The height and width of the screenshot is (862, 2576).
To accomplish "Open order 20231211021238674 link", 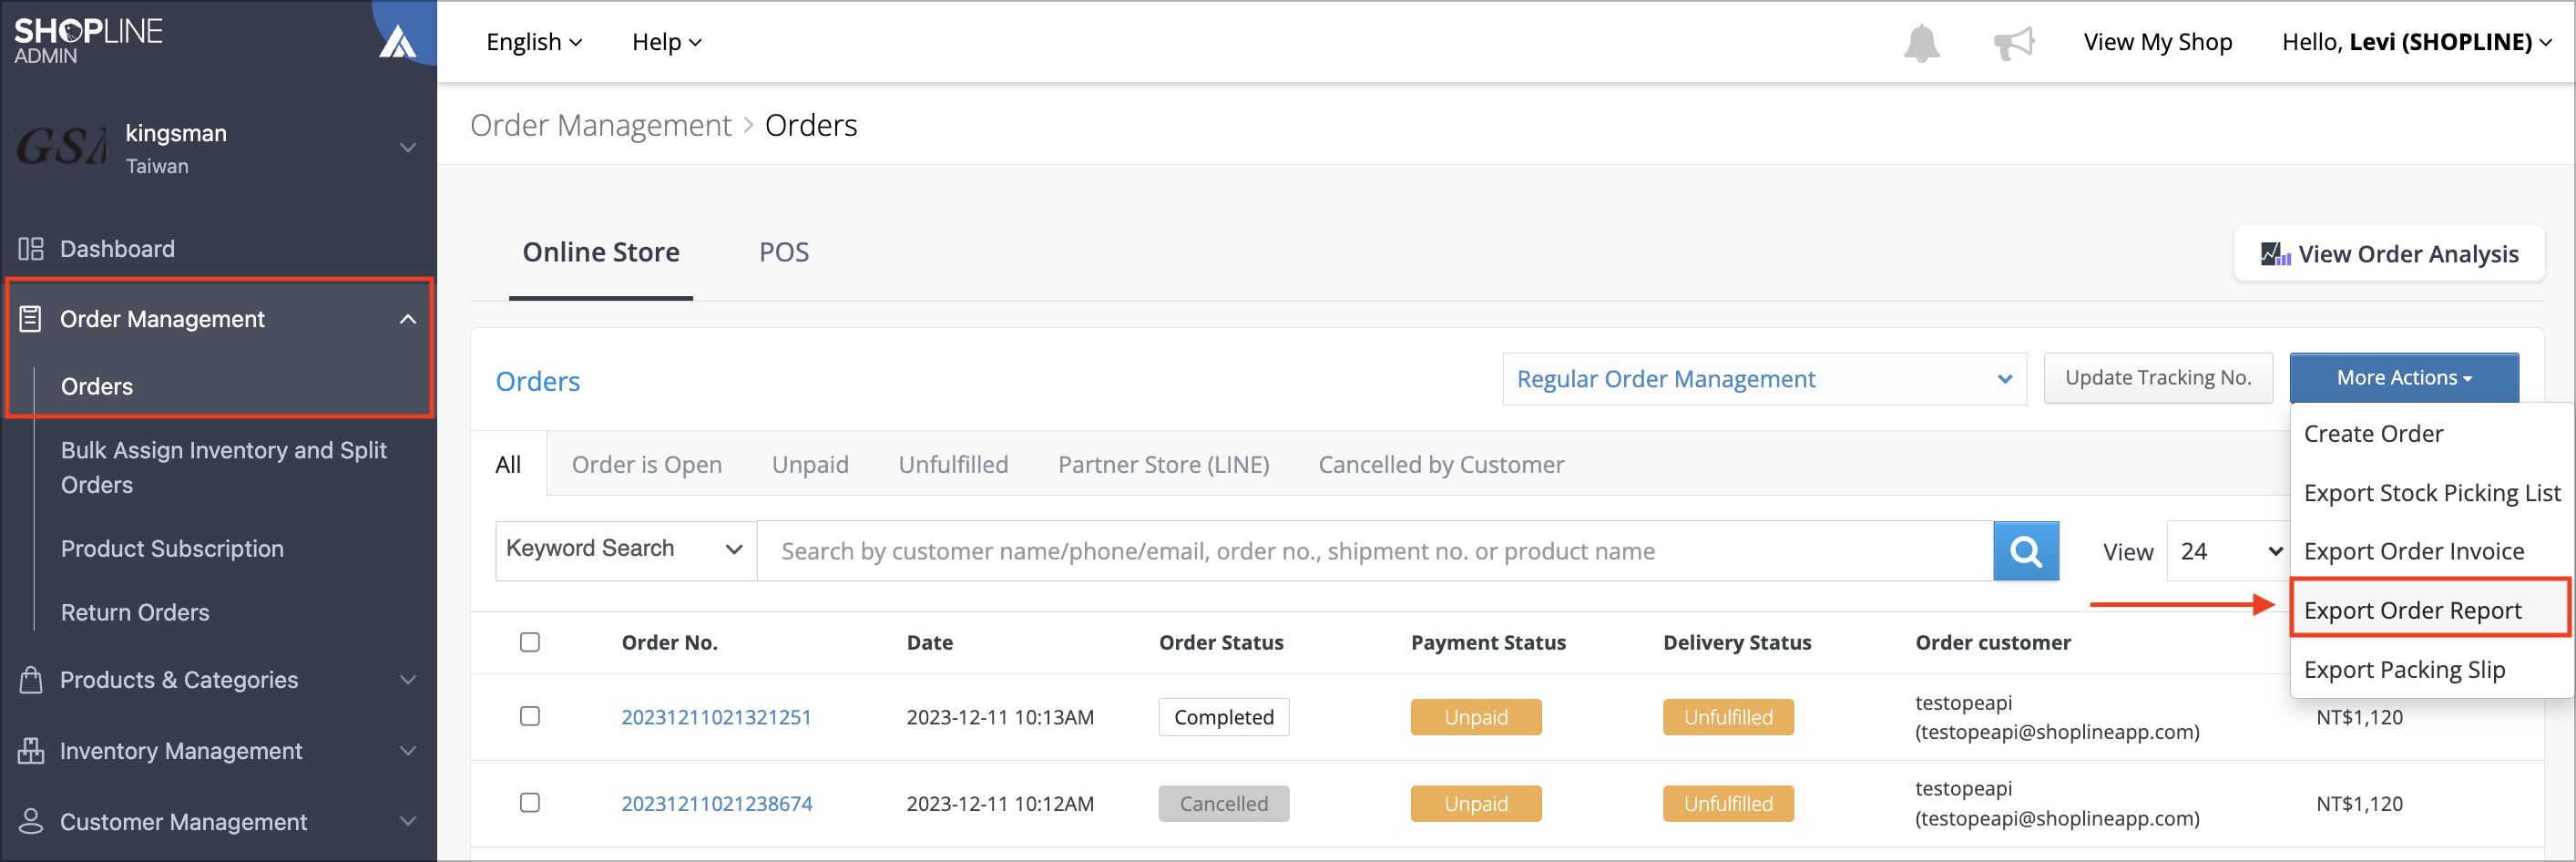I will (x=717, y=803).
